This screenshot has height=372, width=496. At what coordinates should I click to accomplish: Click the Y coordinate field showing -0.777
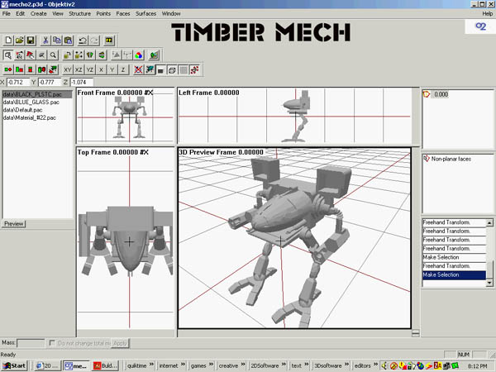(50, 82)
